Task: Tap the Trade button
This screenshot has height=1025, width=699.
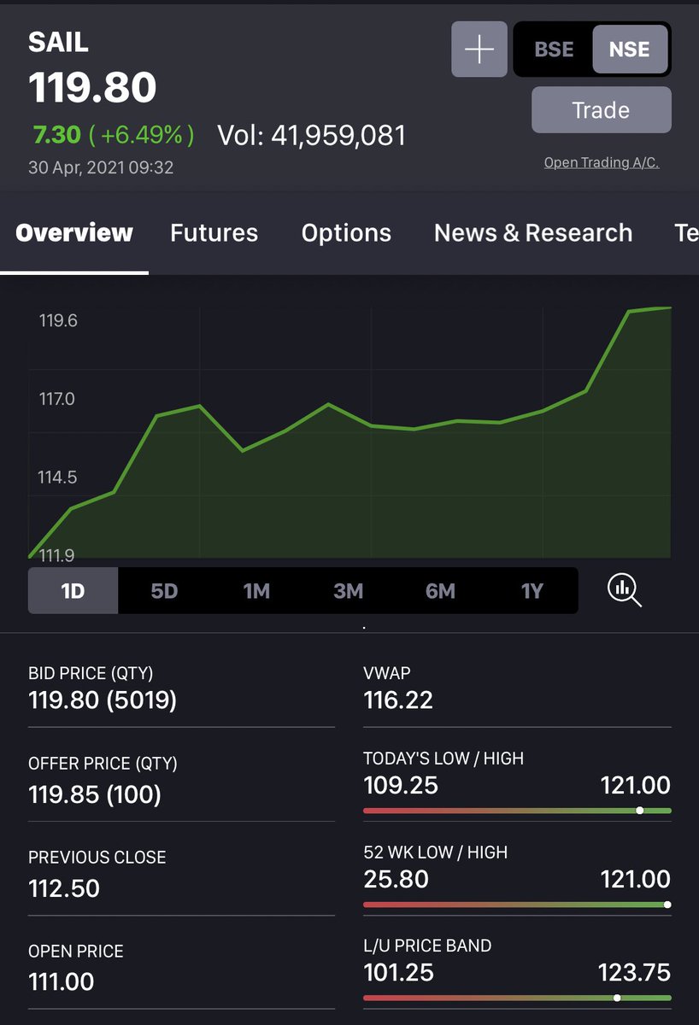Action: [602, 110]
